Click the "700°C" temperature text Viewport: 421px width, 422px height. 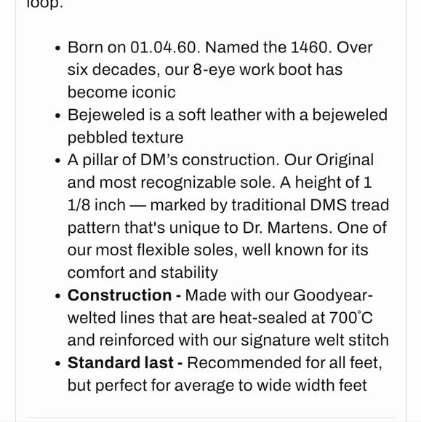tap(350, 317)
